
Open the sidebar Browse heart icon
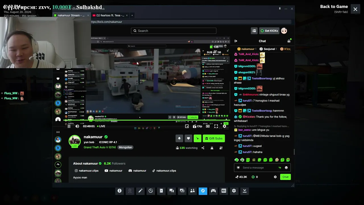point(58,79)
